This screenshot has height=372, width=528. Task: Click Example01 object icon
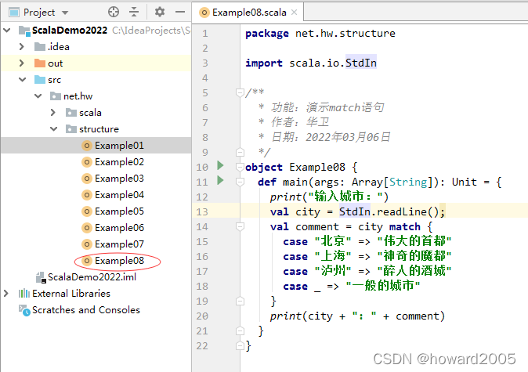(87, 146)
